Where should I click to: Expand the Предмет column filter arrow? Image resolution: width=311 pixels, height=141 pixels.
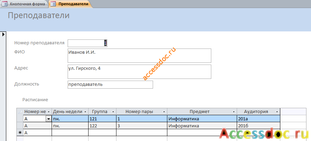tap(234, 112)
